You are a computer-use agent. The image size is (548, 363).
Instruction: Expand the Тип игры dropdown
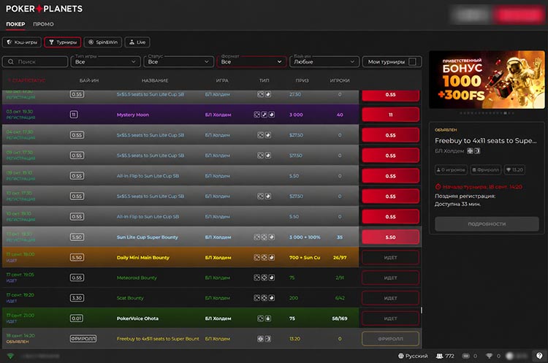coord(106,62)
